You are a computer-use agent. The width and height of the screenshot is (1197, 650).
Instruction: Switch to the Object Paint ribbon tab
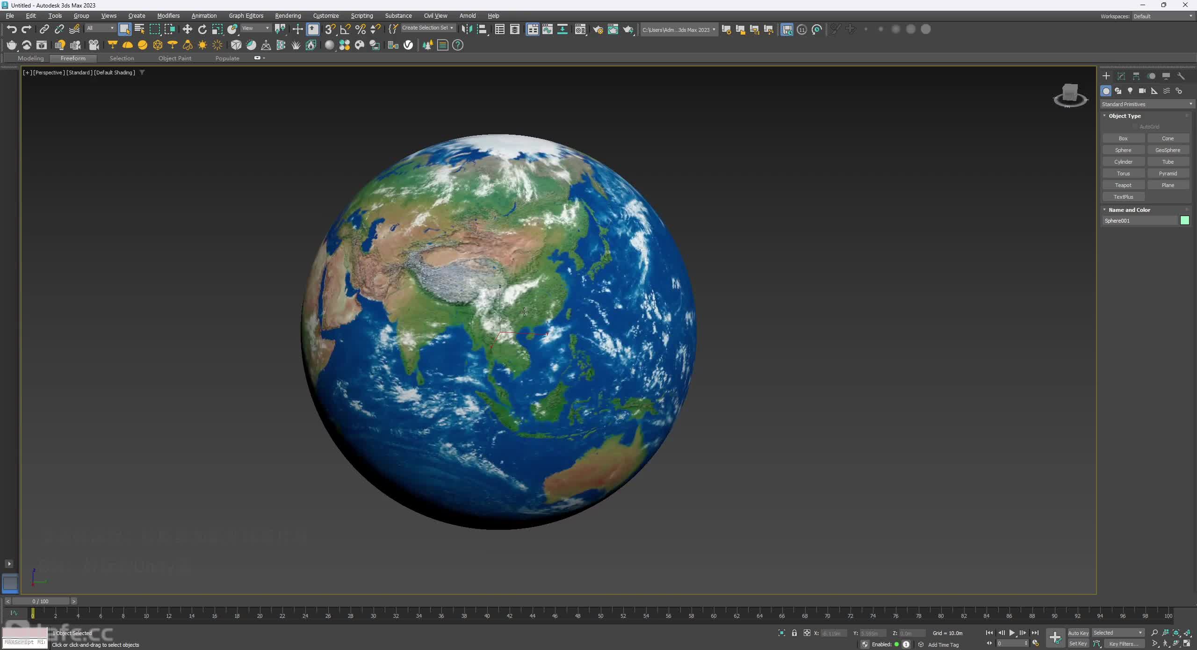pos(175,58)
